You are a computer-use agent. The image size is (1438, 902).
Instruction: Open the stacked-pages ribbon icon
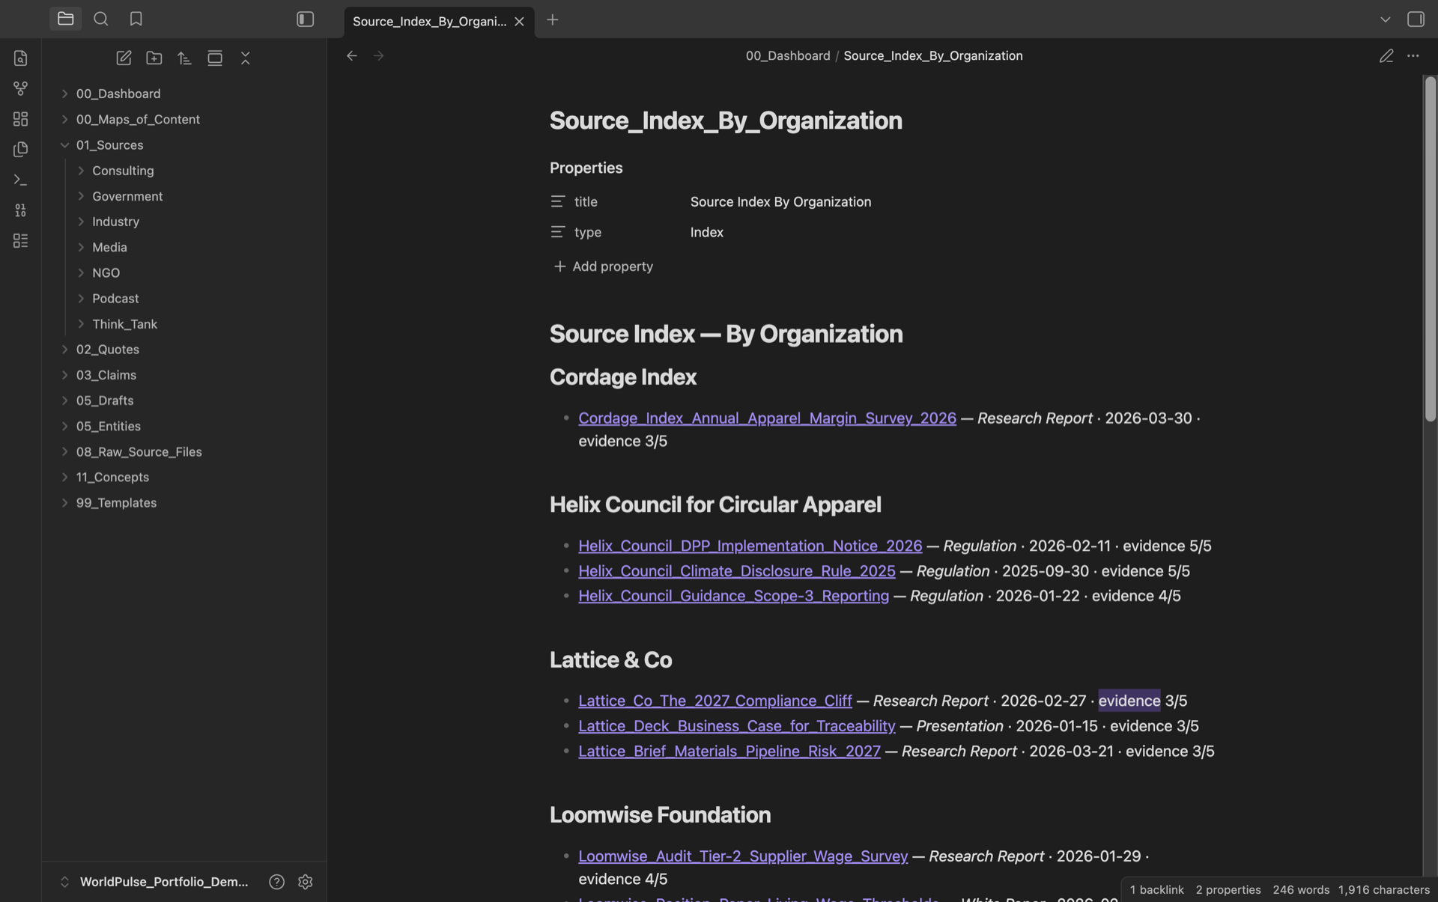tap(20, 150)
